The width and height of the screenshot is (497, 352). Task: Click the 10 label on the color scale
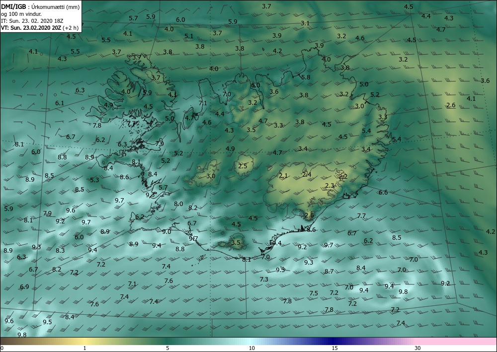point(251,348)
